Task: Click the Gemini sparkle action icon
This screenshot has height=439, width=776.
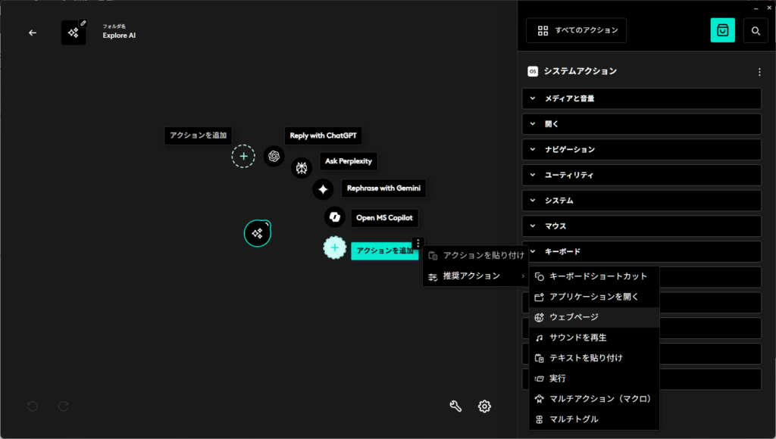Action: coord(323,189)
